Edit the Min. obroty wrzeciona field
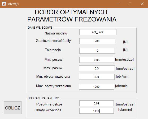Image resolution: width=148 pixels, height=119 pixels. click(x=97, y=77)
